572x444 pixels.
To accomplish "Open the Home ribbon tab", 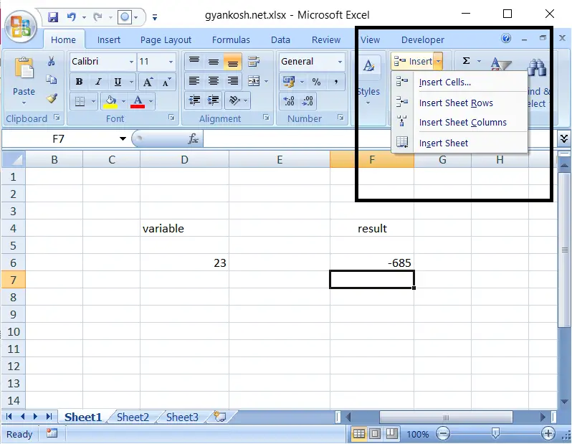I will tap(64, 39).
